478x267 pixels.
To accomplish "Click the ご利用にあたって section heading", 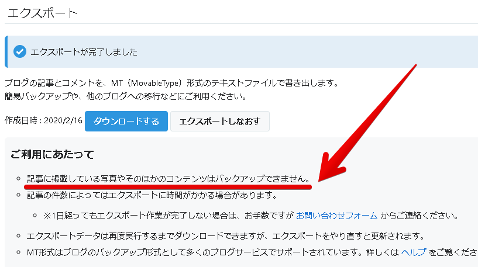I will [52, 155].
